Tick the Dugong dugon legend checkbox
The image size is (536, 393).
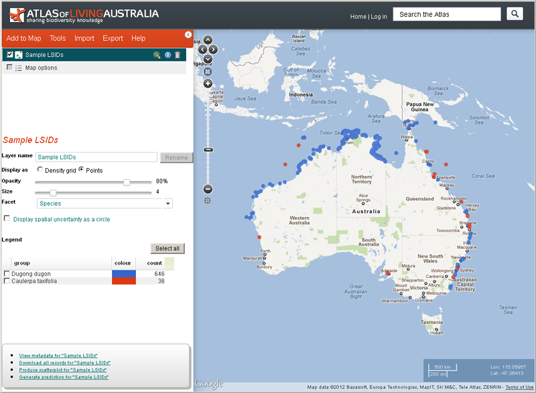[7, 274]
